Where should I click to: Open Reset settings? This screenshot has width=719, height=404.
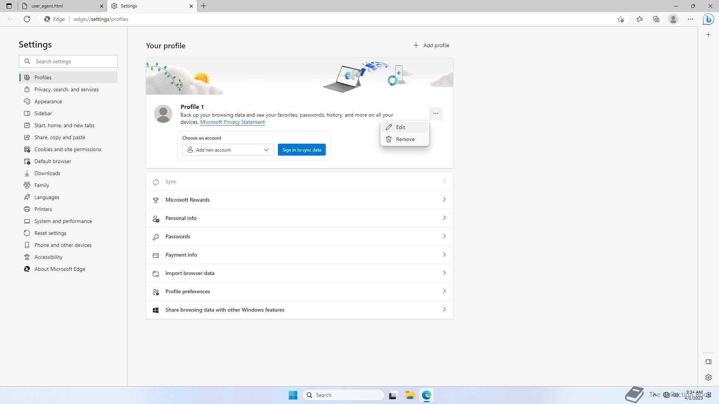[68, 233]
